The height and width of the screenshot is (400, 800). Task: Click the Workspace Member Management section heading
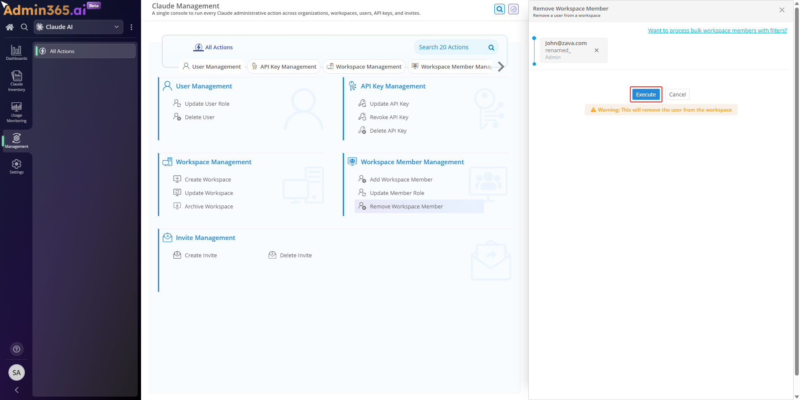[412, 162]
